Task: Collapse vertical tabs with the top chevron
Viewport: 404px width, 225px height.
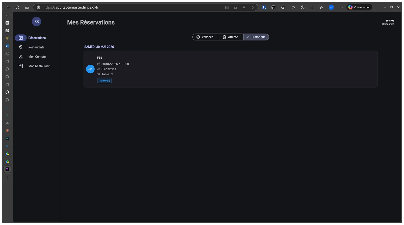Action: coord(7,16)
